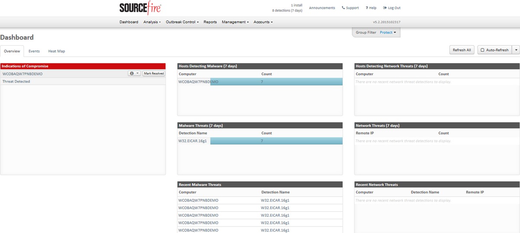Switch to the Heat Map tab
520x233 pixels.
56,51
